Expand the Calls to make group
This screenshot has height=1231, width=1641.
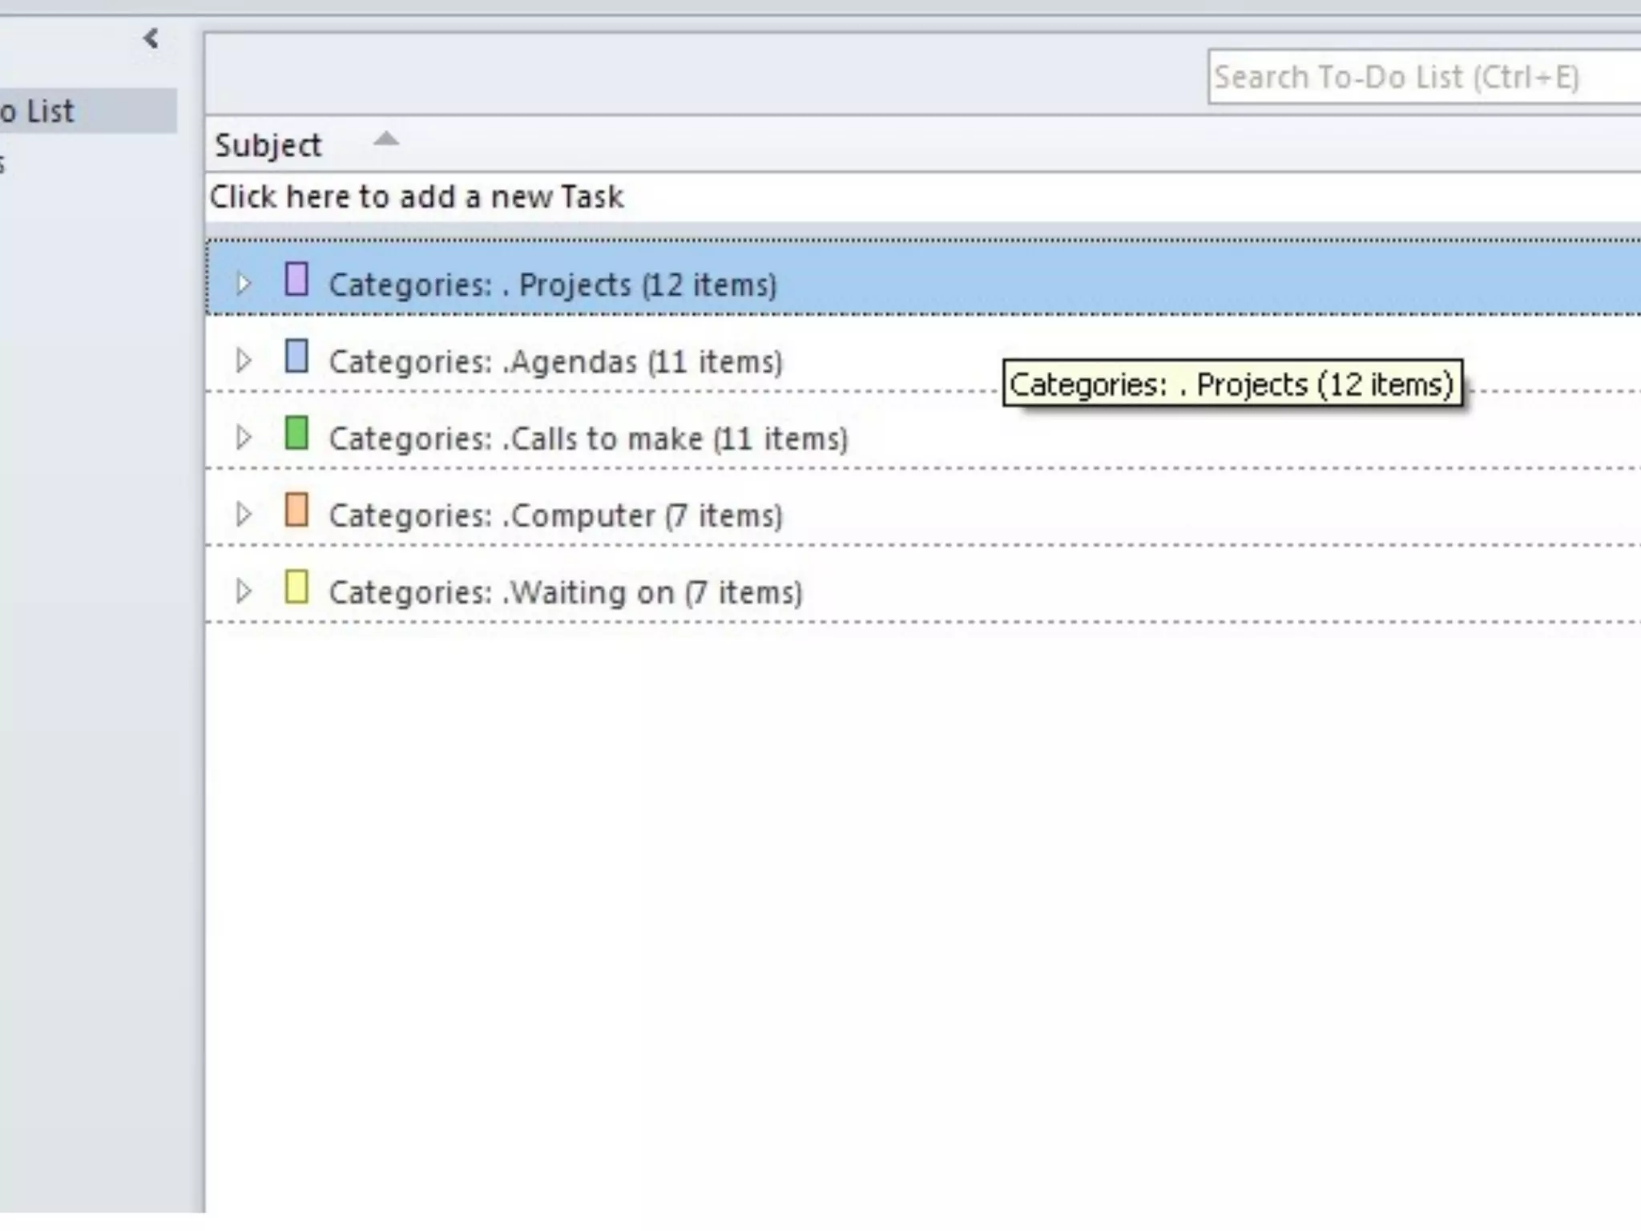point(243,438)
